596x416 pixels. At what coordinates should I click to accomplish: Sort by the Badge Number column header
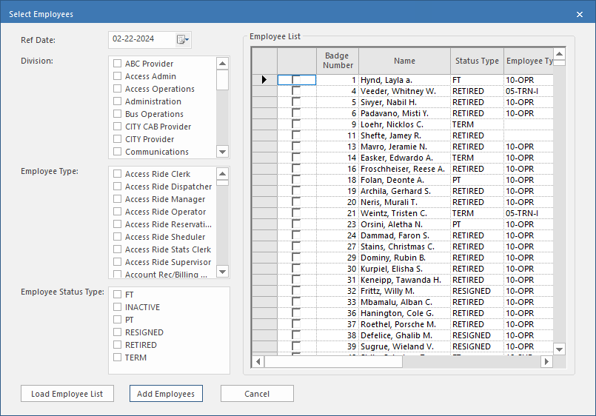pos(338,61)
